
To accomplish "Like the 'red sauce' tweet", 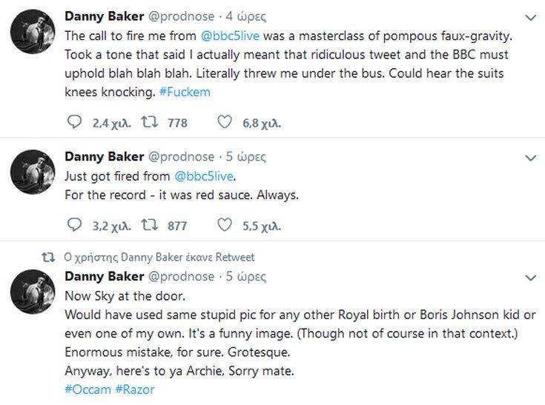I will (x=225, y=225).
